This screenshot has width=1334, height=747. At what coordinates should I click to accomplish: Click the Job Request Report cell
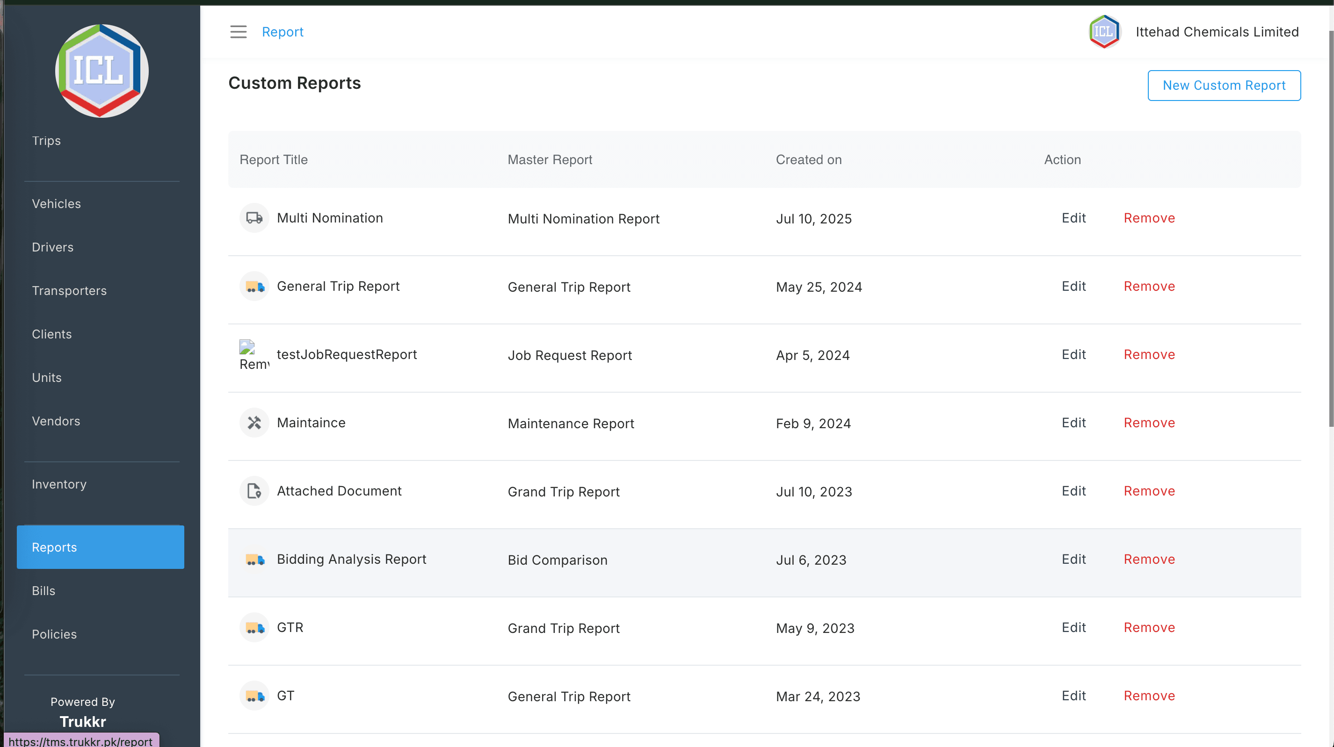570,356
